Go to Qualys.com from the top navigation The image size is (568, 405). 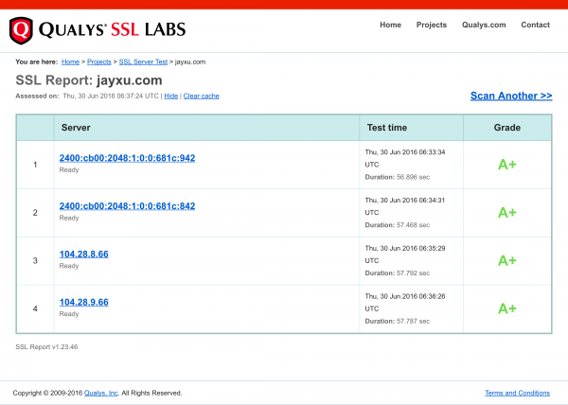(484, 25)
